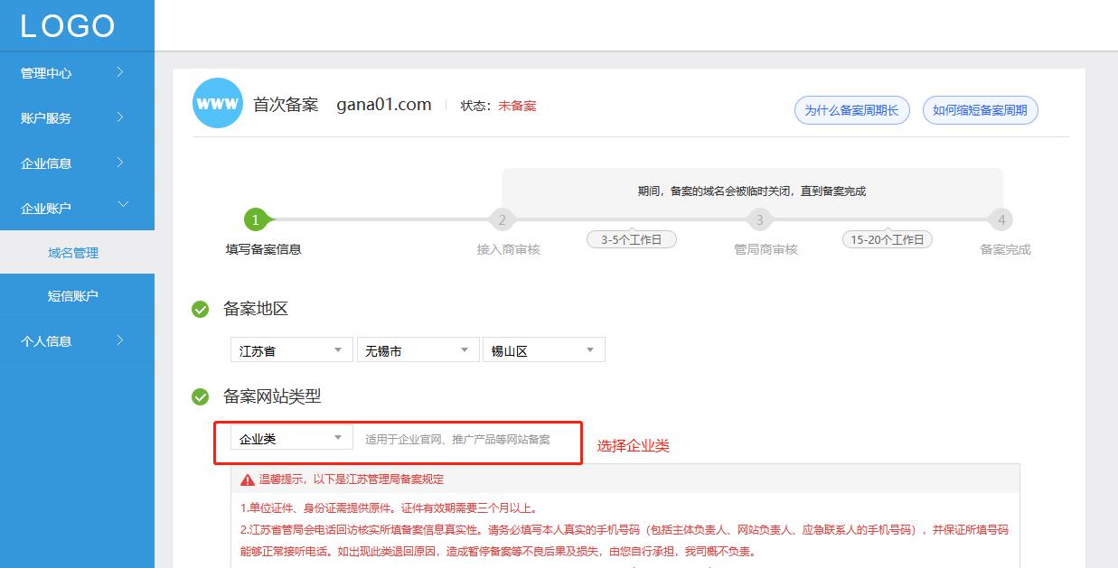Select step 1 填写备案信息 circle
Screen dimensions: 1118x568
point(255,219)
